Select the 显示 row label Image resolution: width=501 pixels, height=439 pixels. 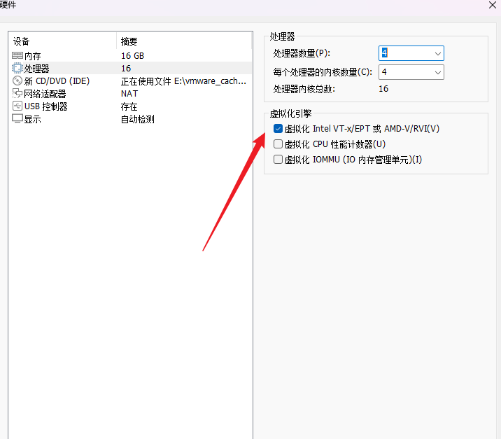click(33, 119)
